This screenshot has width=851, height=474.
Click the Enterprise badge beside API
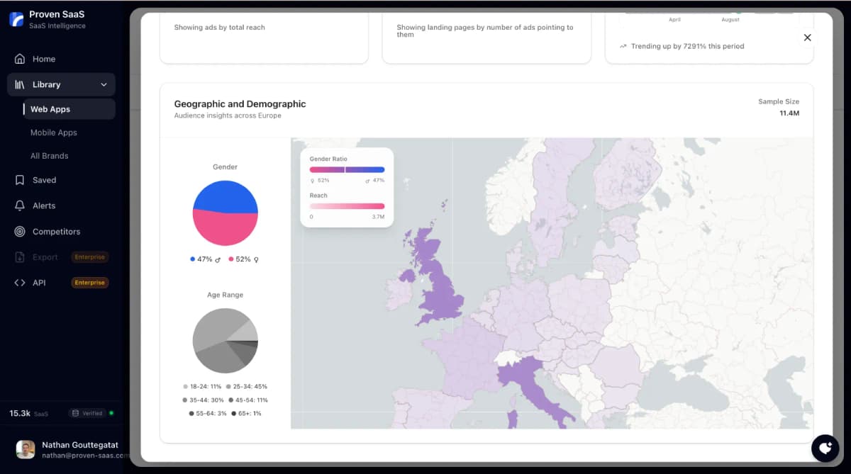[x=89, y=282]
